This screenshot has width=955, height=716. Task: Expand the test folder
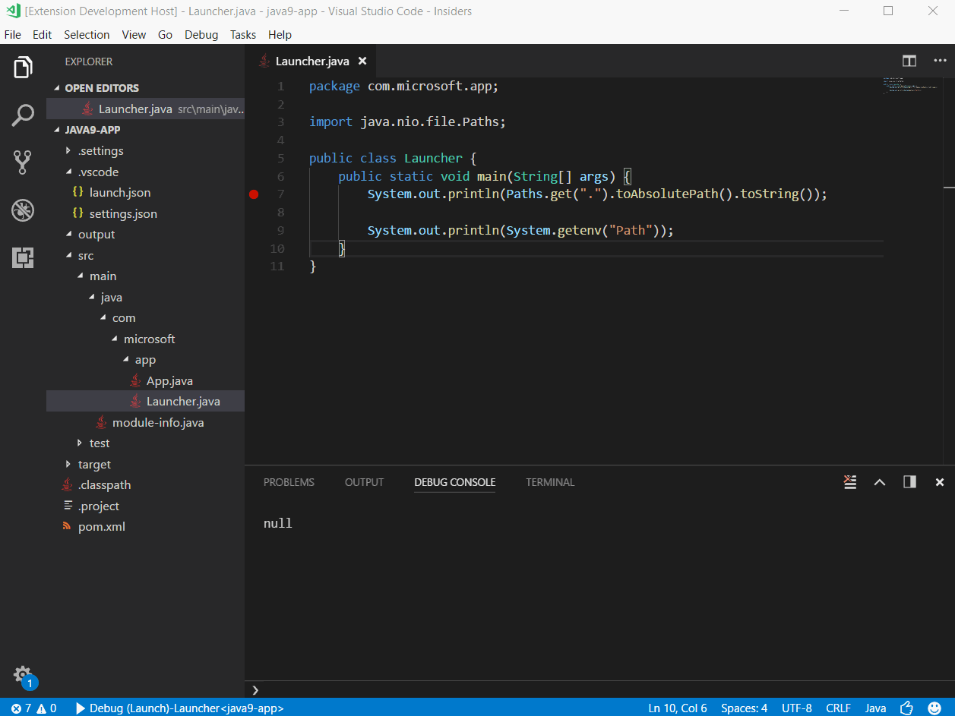point(99,443)
